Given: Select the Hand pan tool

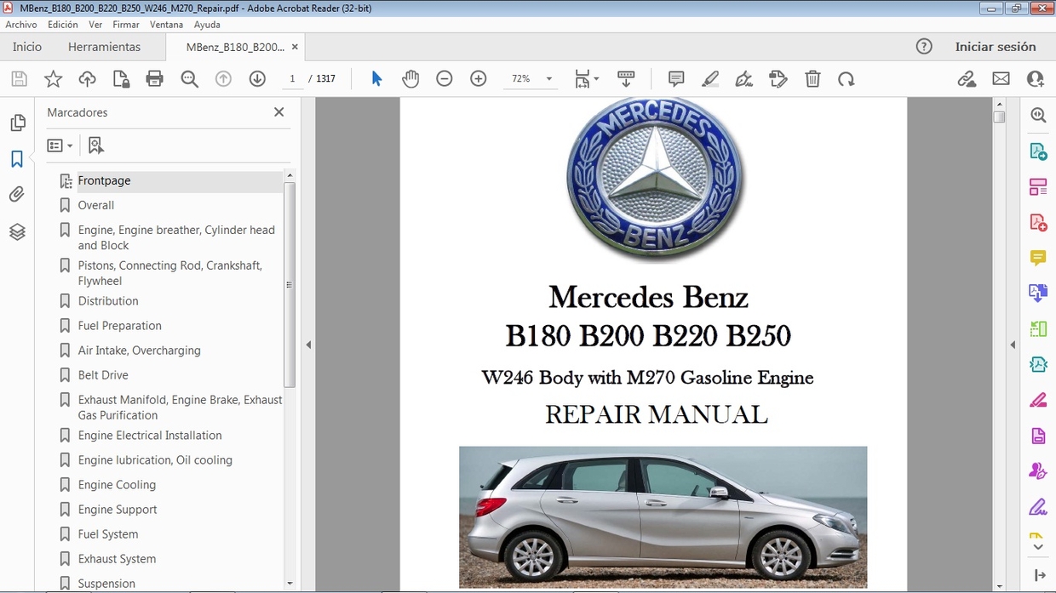Looking at the screenshot, I should [x=410, y=79].
